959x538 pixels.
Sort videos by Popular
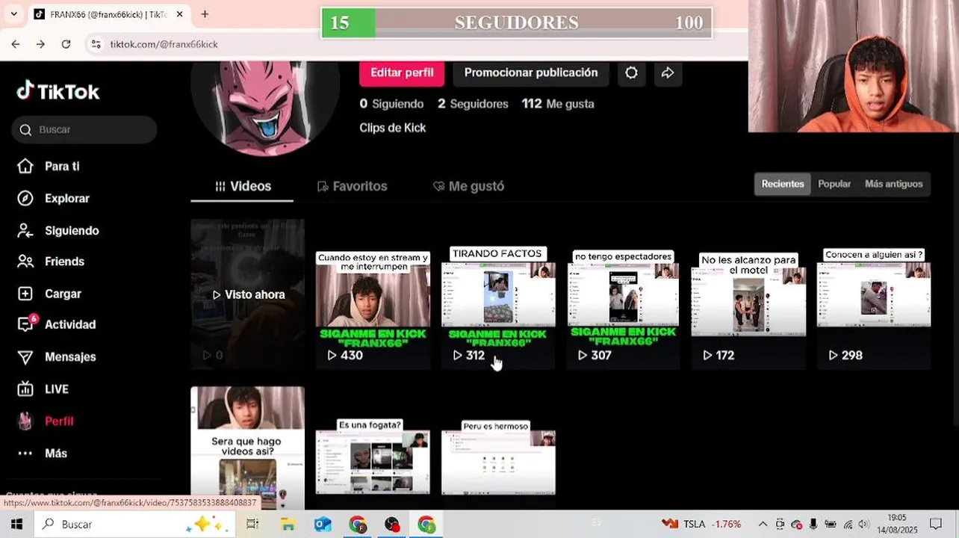[834, 184]
